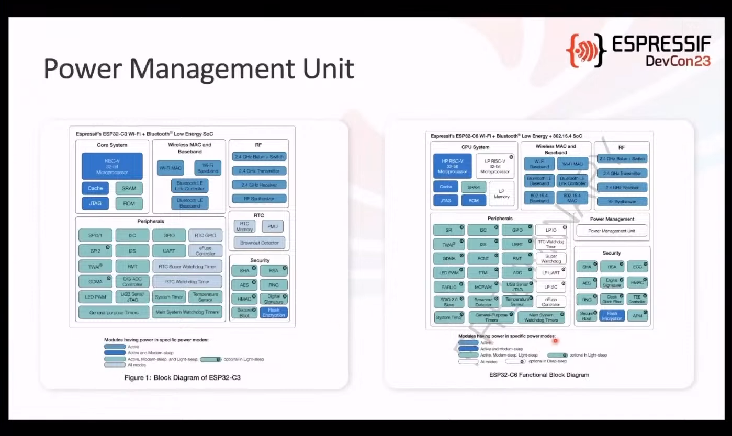
Task: Click the 'RTC GPIO' block
Action: pos(205,236)
